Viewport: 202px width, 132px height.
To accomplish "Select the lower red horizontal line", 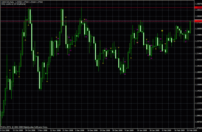I will [x=97, y=21].
